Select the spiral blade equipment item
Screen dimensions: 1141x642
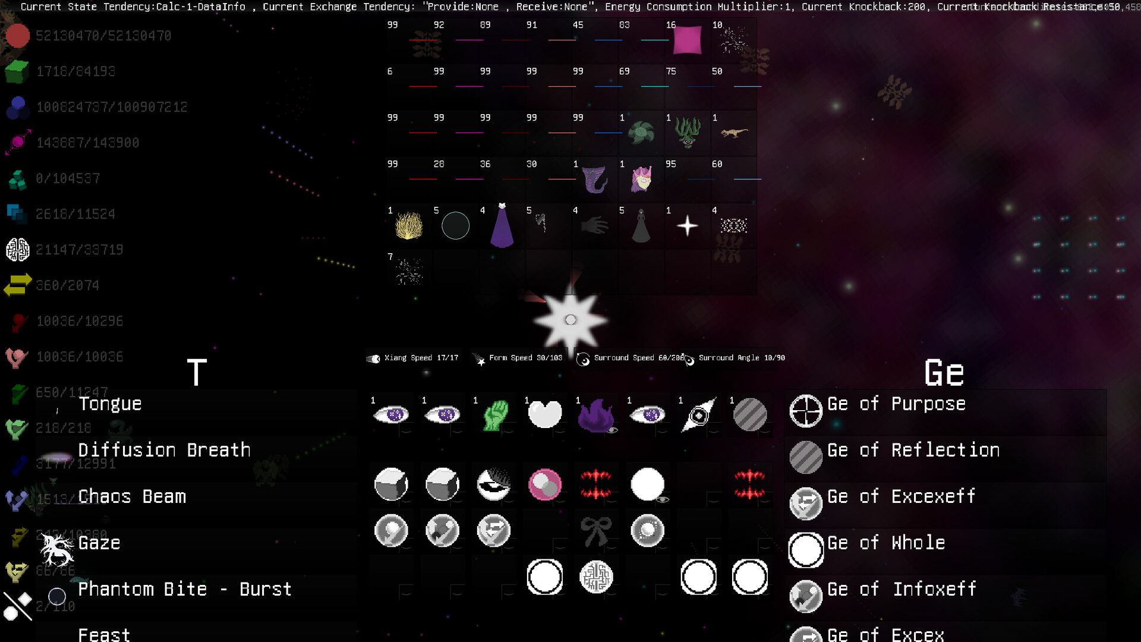coord(699,415)
